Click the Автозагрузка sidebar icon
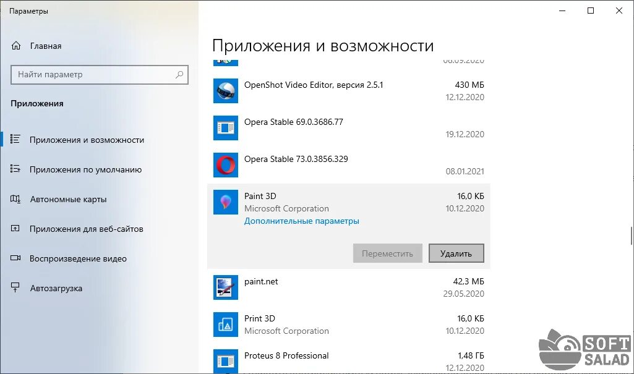Viewport: 634px width, 374px height. click(15, 287)
